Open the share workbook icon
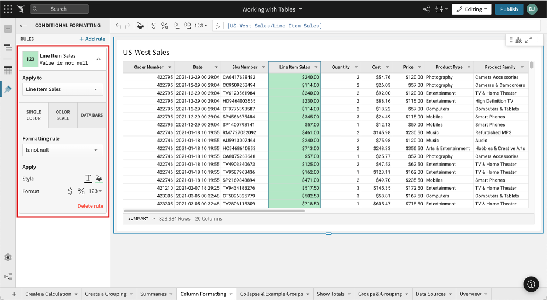Screen dimensions: 547x300 (425, 9)
